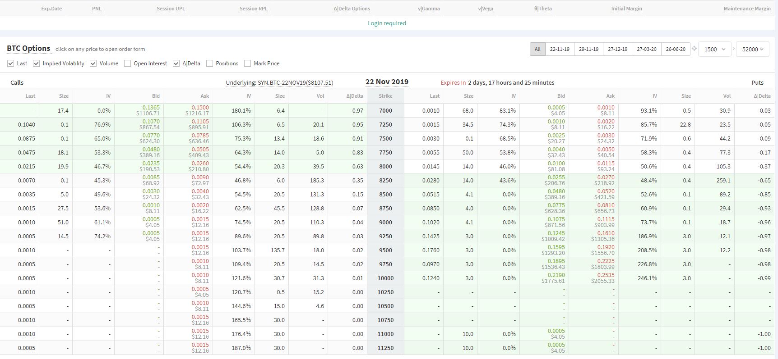Click the 11000 put bid 0.0005
Image resolution: width=778 pixels, height=359 pixels.
coord(556,331)
